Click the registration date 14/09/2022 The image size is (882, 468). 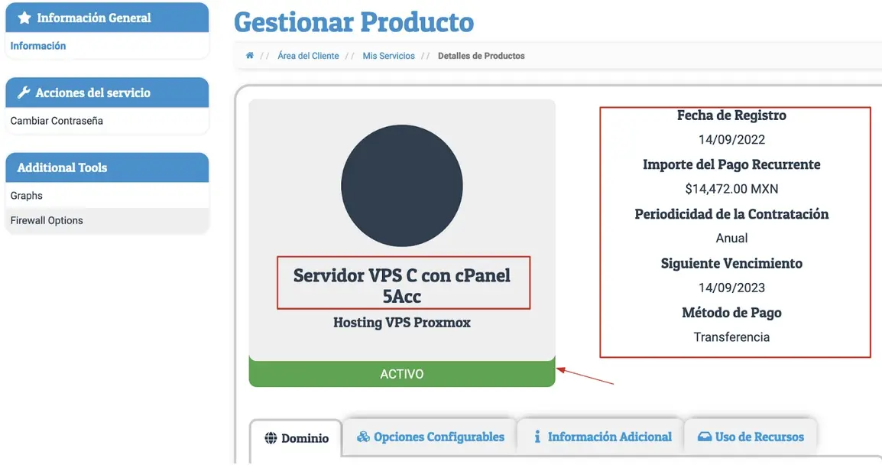click(x=731, y=139)
